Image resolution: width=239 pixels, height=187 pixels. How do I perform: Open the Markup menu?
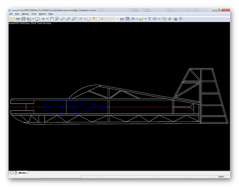pos(25,14)
